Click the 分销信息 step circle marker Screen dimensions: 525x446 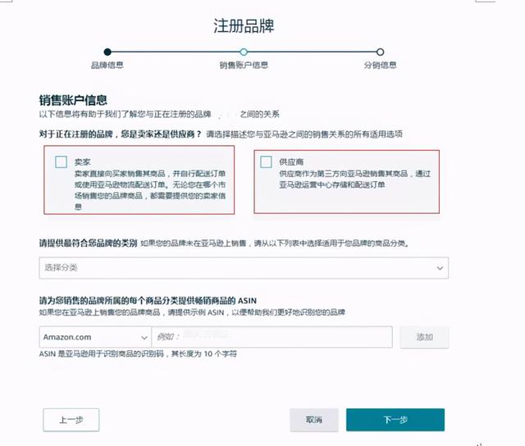click(x=380, y=52)
